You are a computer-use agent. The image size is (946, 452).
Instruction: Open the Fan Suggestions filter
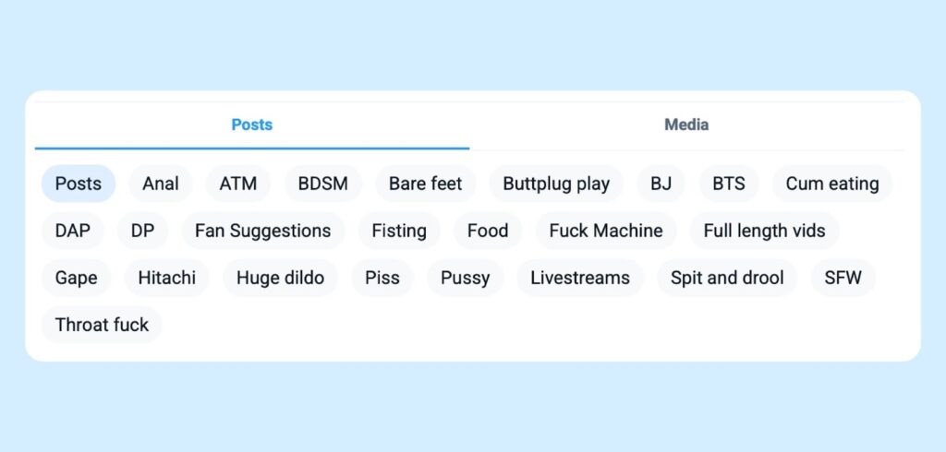(x=262, y=231)
